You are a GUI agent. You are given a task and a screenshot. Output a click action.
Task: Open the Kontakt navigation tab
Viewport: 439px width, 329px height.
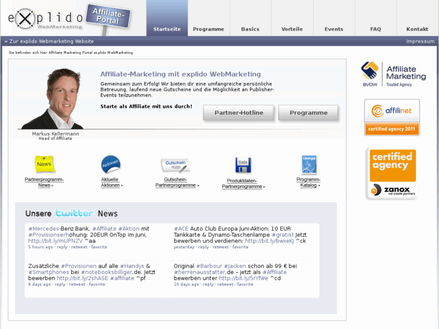[417, 18]
